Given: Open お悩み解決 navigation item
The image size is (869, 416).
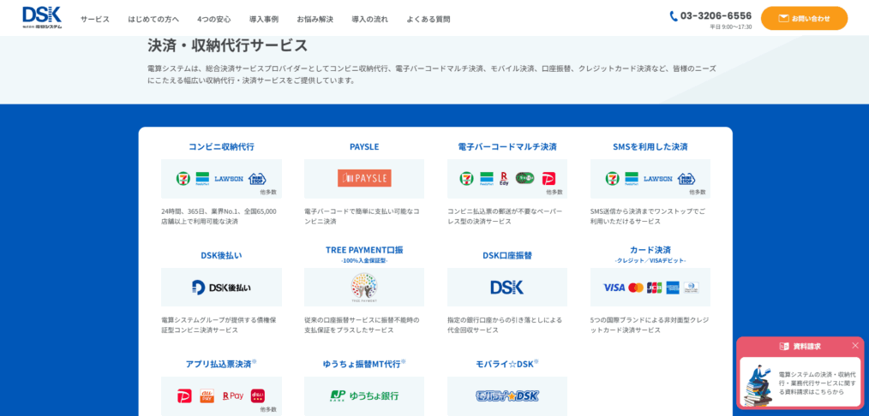Looking at the screenshot, I should click(315, 19).
